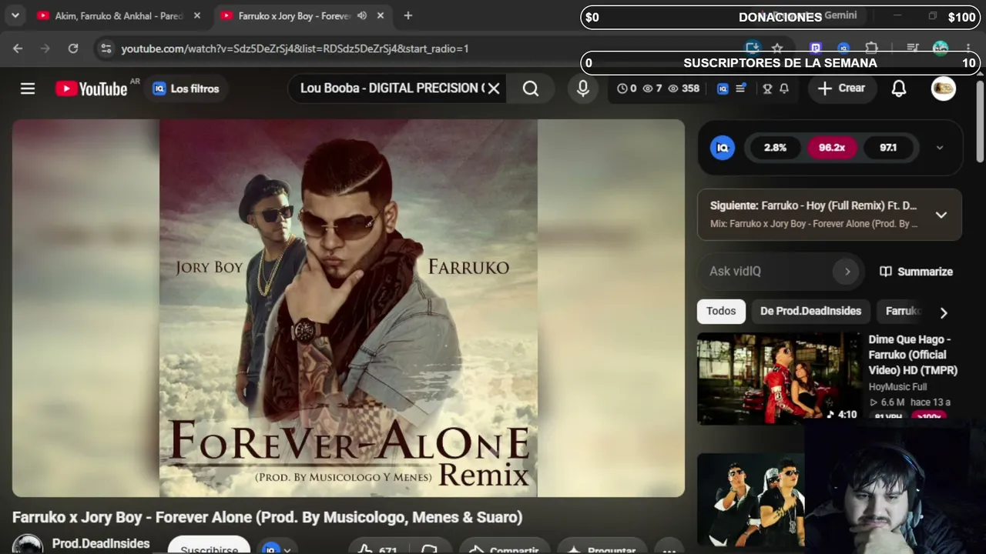
Task: Go forward in browser history
Action: (x=45, y=48)
